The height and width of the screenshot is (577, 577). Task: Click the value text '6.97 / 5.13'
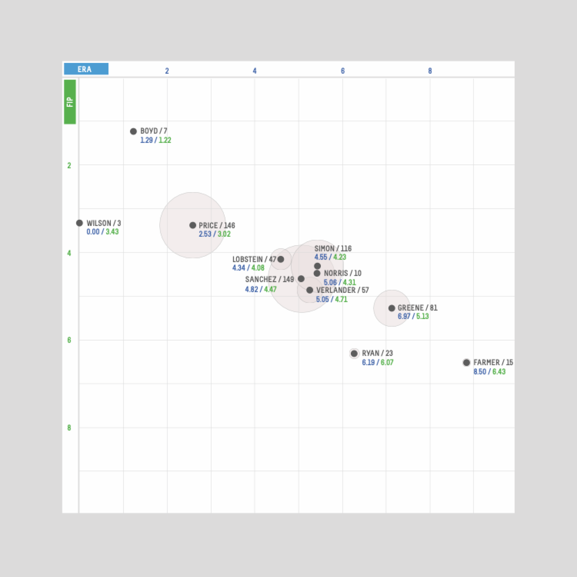413,316
